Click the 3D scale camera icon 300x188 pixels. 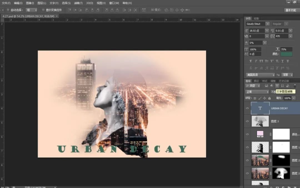coord(187,10)
